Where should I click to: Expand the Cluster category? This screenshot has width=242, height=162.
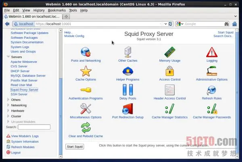point(8,116)
